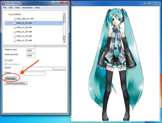Image resolution: width=162 pixels, height=123 pixels.
Task: Select the miku_m_03.mtn motion entry
Action: coord(24,32)
